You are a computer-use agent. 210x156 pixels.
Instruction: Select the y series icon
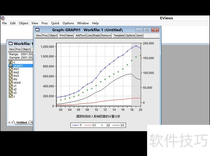11,96
